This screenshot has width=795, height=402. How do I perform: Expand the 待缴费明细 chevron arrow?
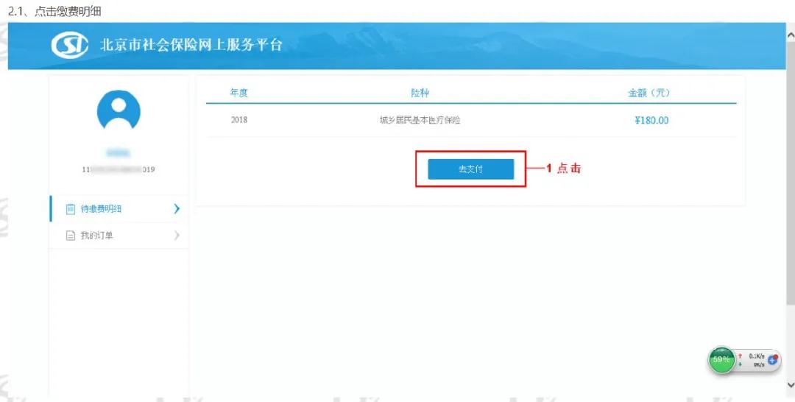[x=177, y=208]
